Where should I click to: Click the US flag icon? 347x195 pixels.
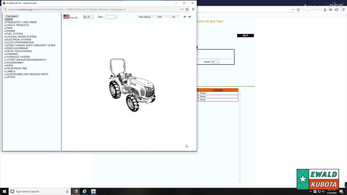click(66, 17)
